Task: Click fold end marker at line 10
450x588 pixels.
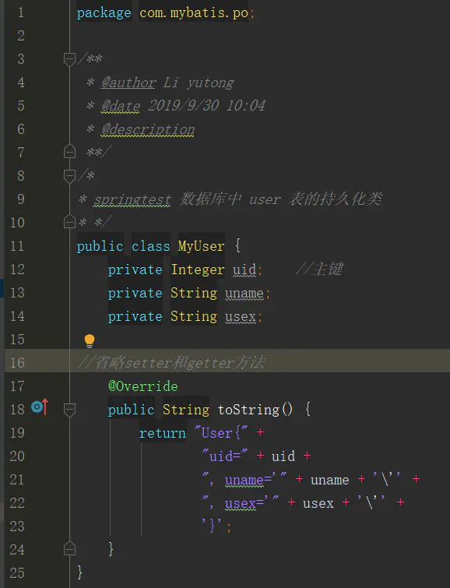Action: tap(69, 222)
